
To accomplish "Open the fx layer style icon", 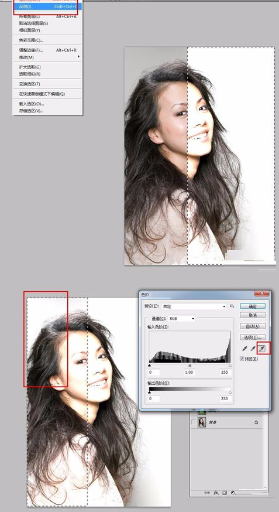I will [x=215, y=493].
